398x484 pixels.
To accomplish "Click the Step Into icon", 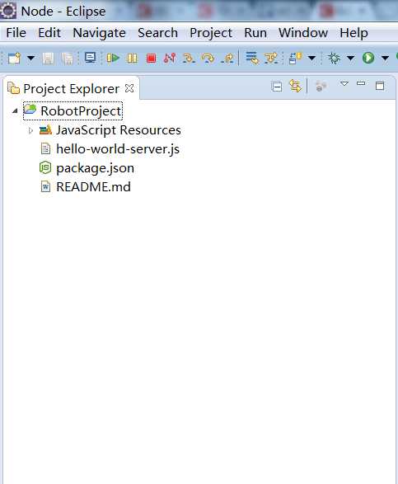I will tap(189, 58).
